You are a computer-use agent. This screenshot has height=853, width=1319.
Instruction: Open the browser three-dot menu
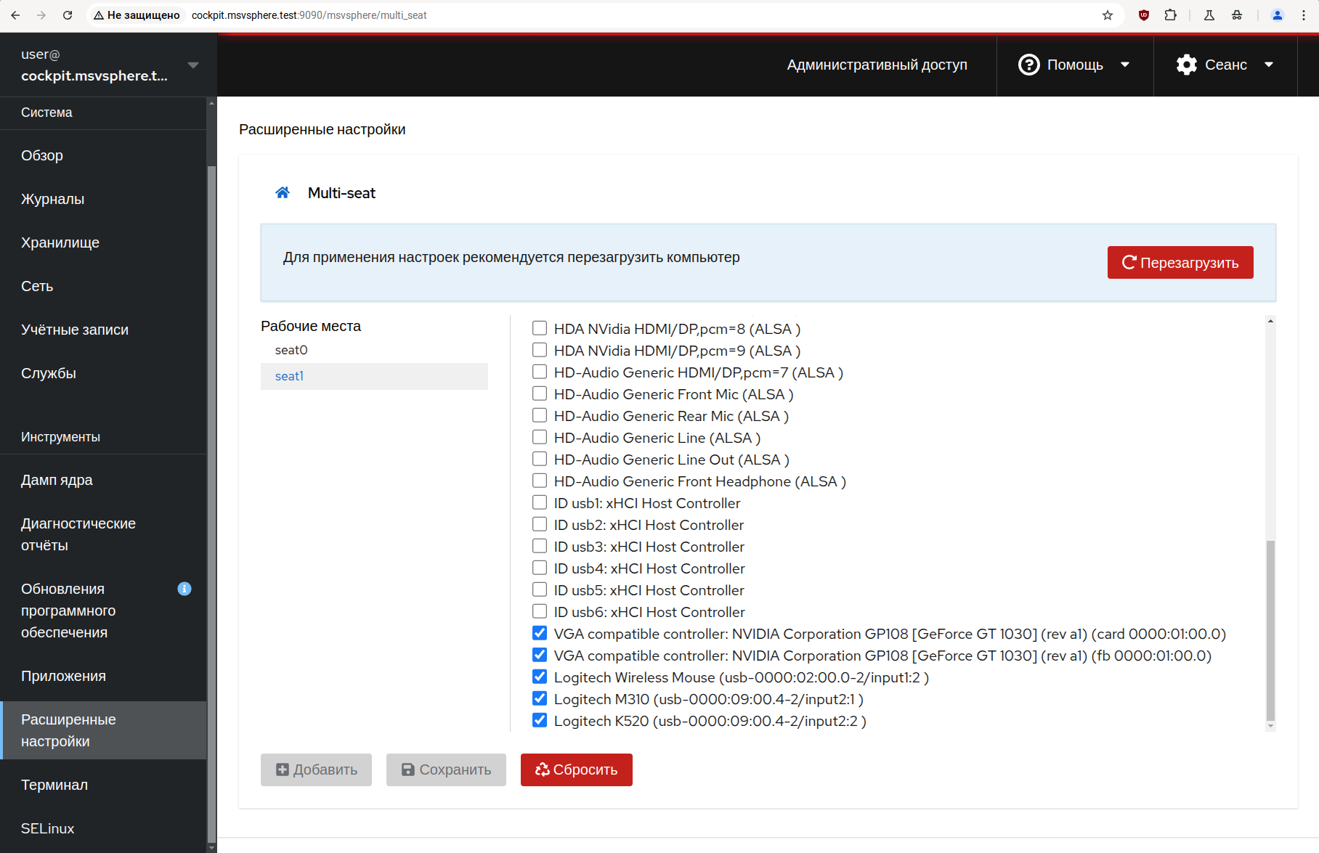point(1304,15)
